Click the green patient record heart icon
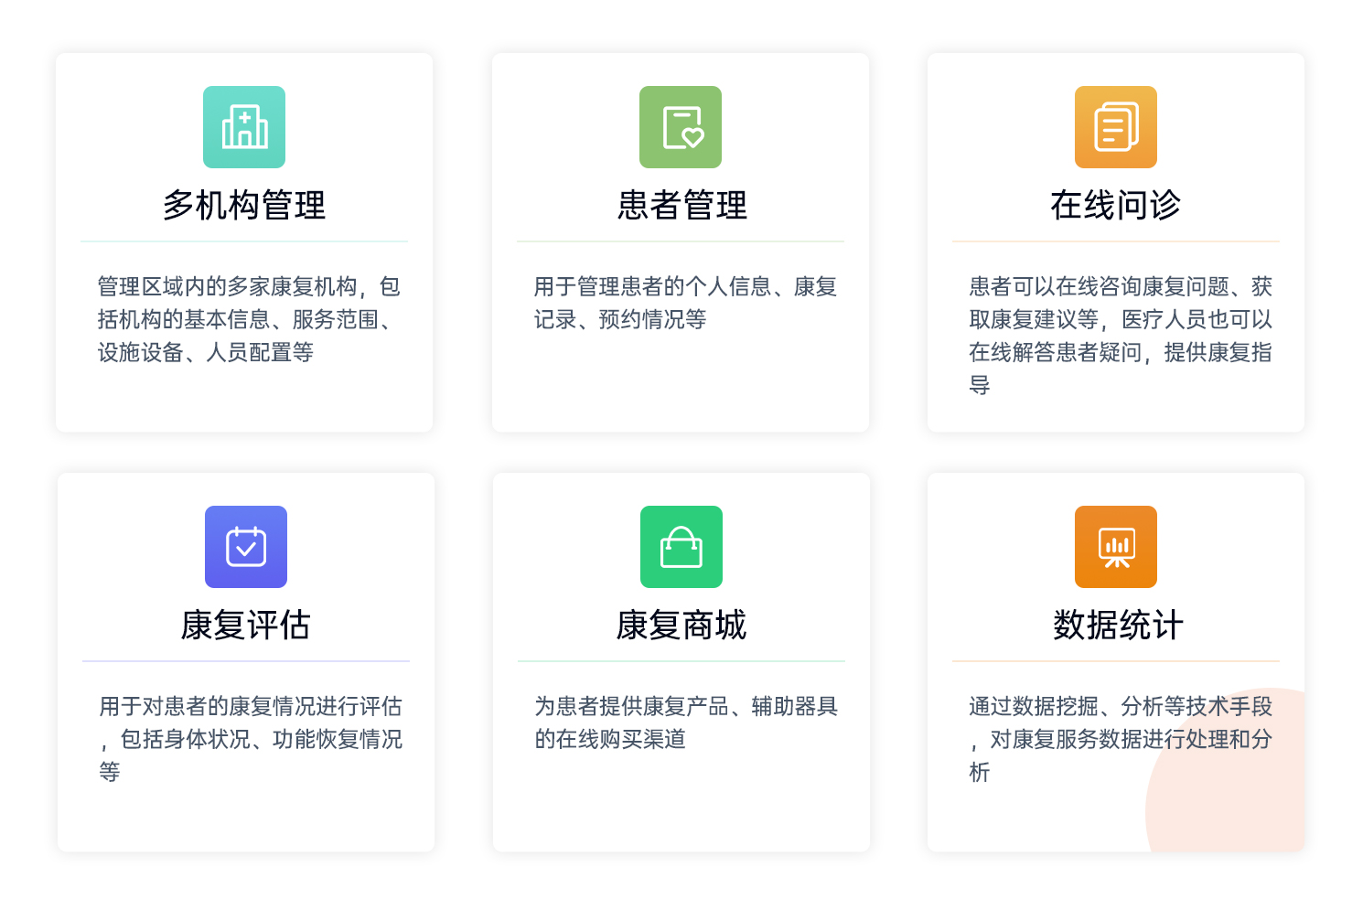This screenshot has width=1352, height=899. point(681,127)
